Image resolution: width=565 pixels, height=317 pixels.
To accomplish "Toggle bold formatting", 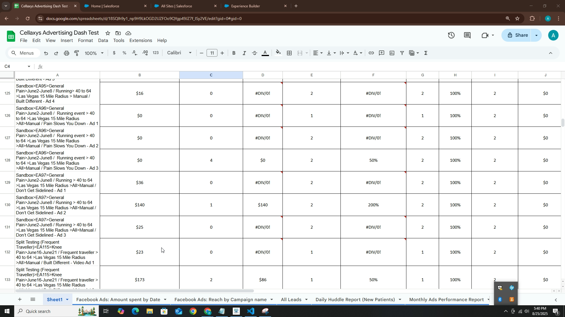I will [x=234, y=53].
